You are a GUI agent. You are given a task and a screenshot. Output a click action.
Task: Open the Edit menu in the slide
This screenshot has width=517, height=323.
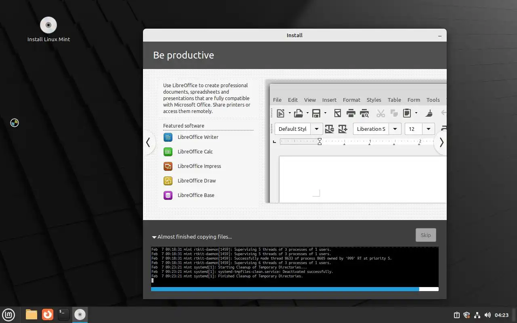point(293,100)
